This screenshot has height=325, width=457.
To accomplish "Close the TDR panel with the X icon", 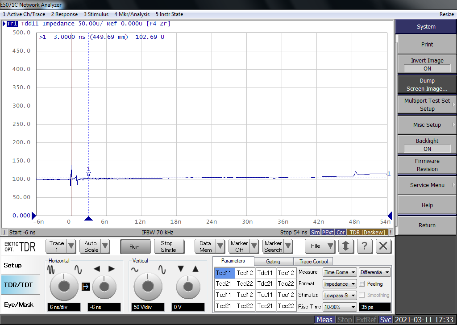I will pyautogui.click(x=383, y=246).
